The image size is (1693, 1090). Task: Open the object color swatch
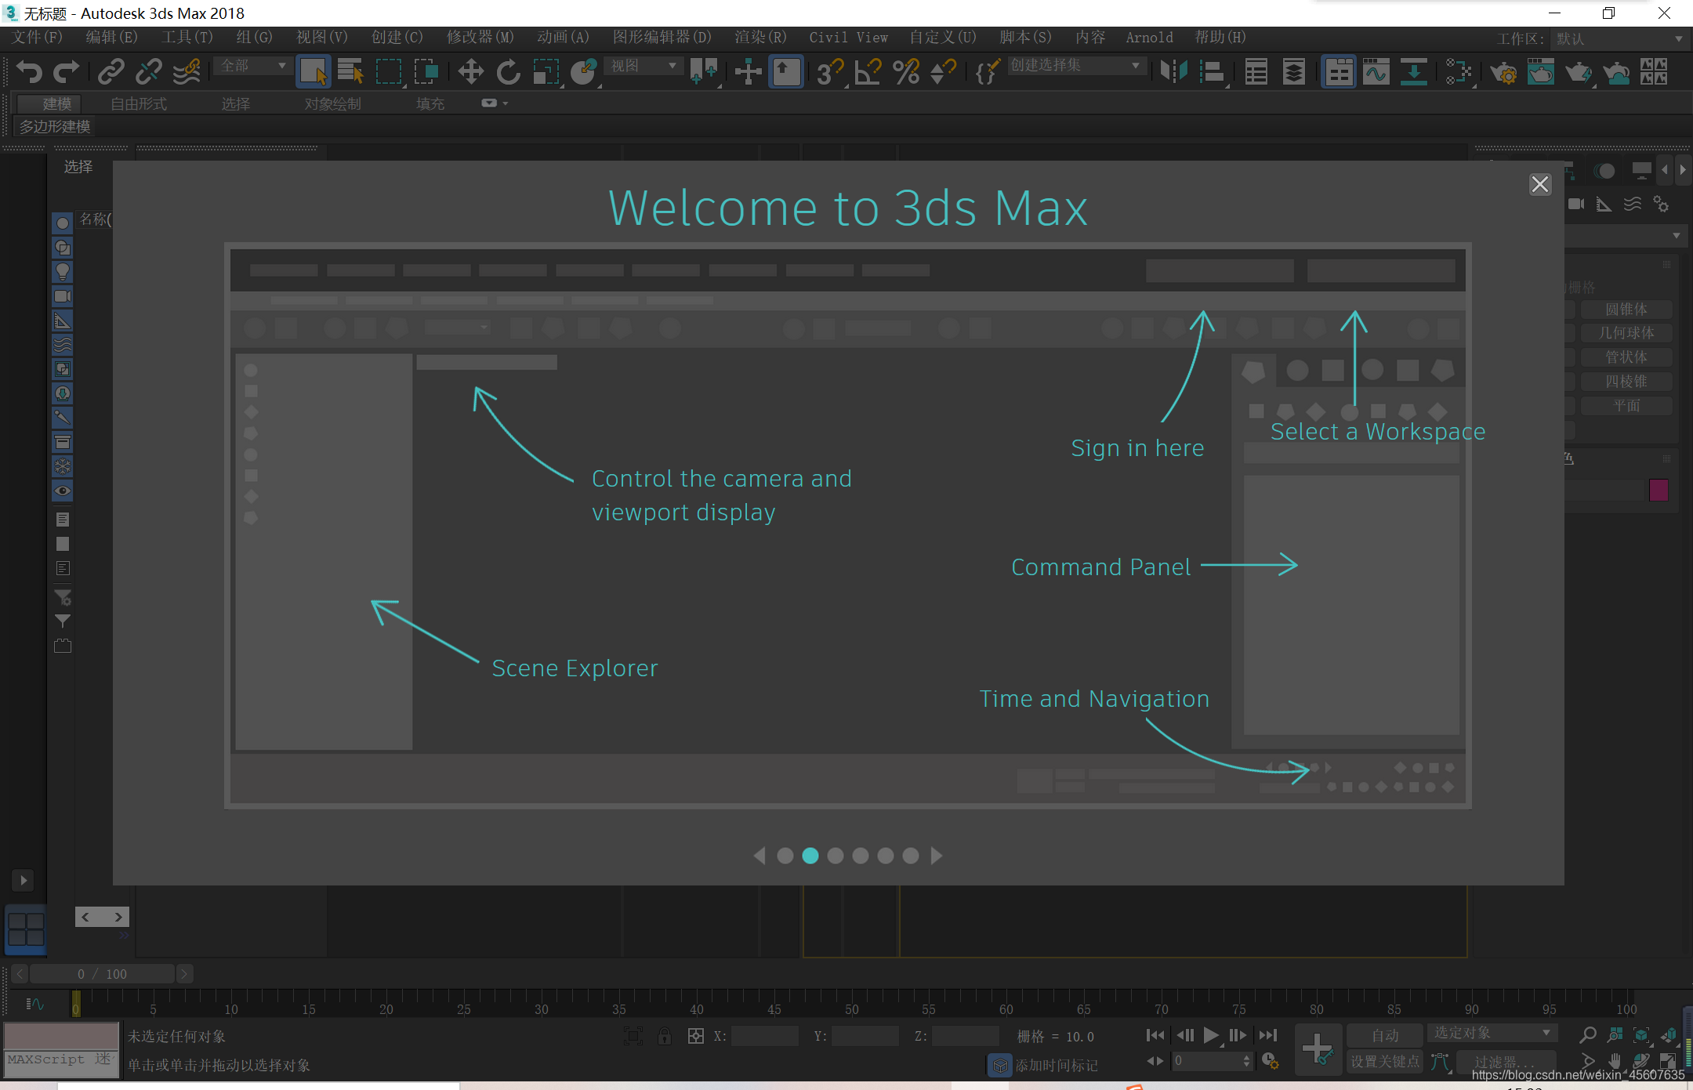pyautogui.click(x=1659, y=491)
